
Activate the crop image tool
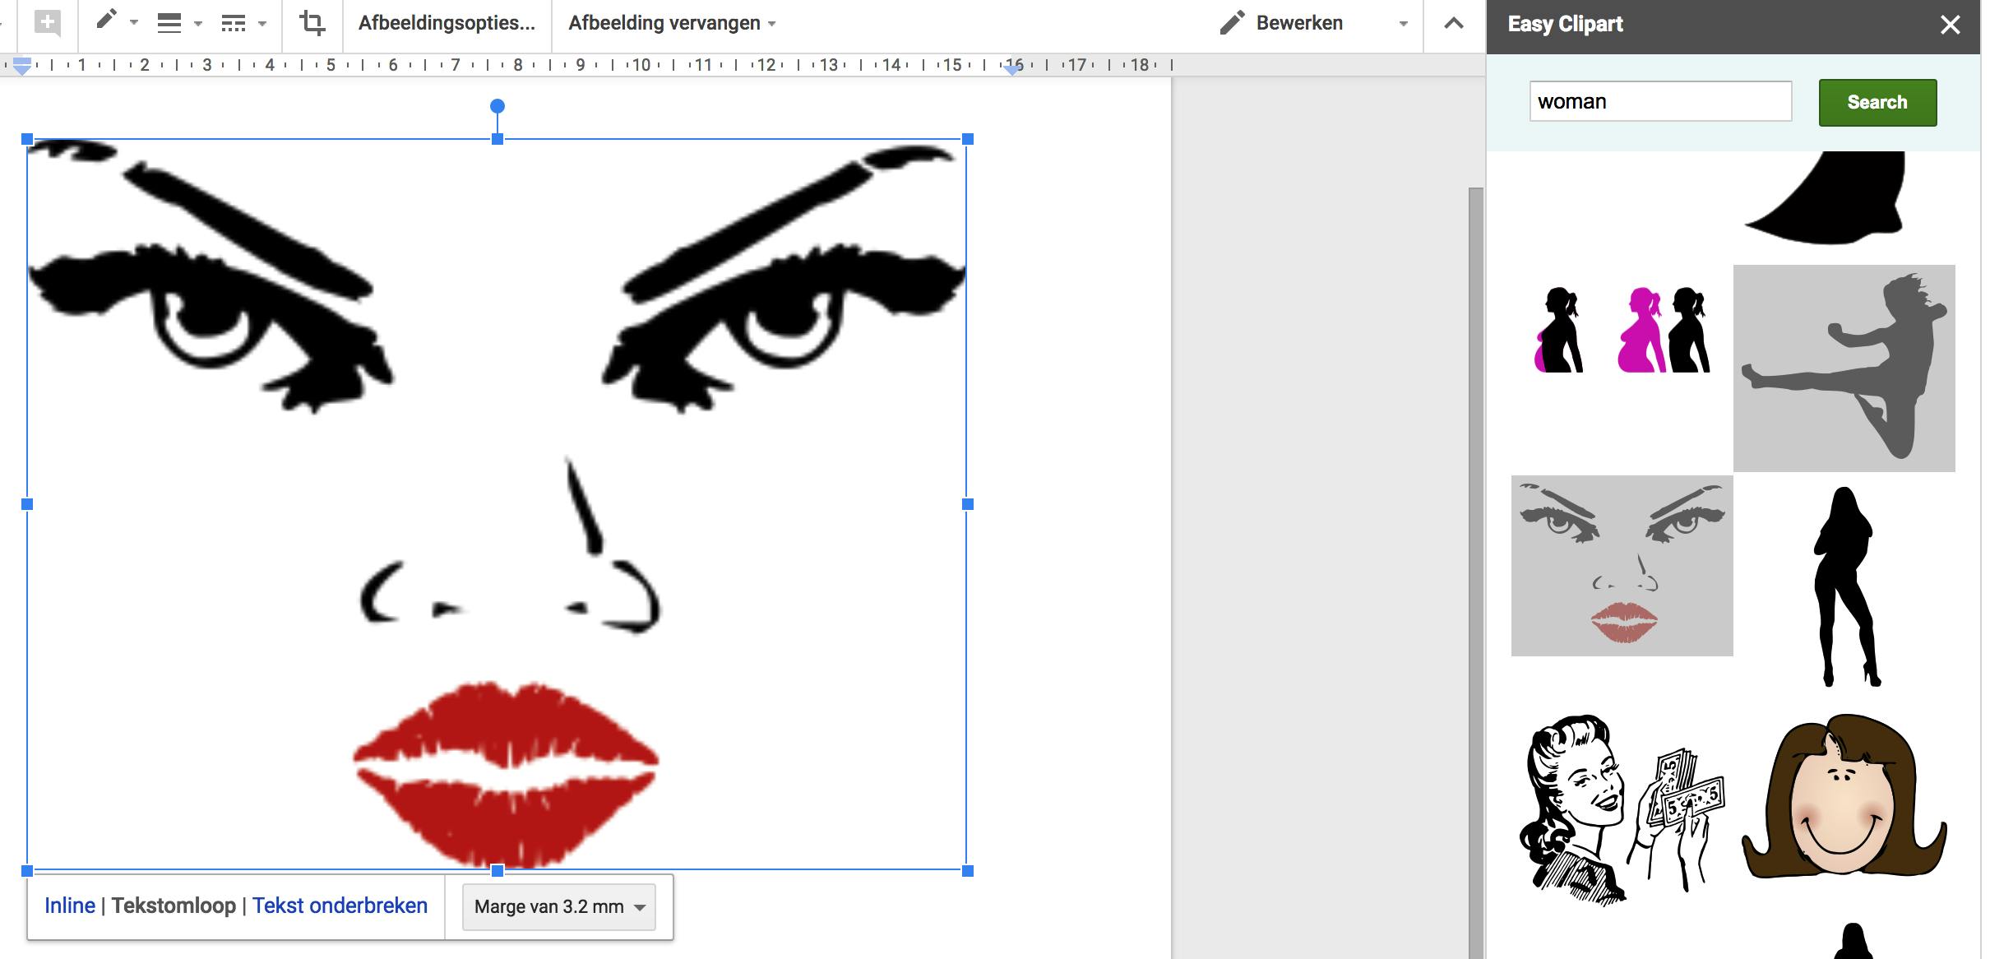(x=312, y=23)
